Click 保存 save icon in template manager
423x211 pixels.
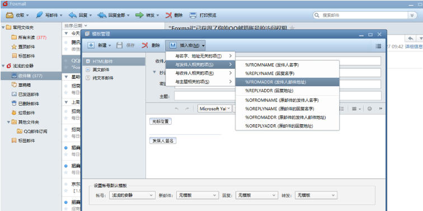[x=120, y=45]
